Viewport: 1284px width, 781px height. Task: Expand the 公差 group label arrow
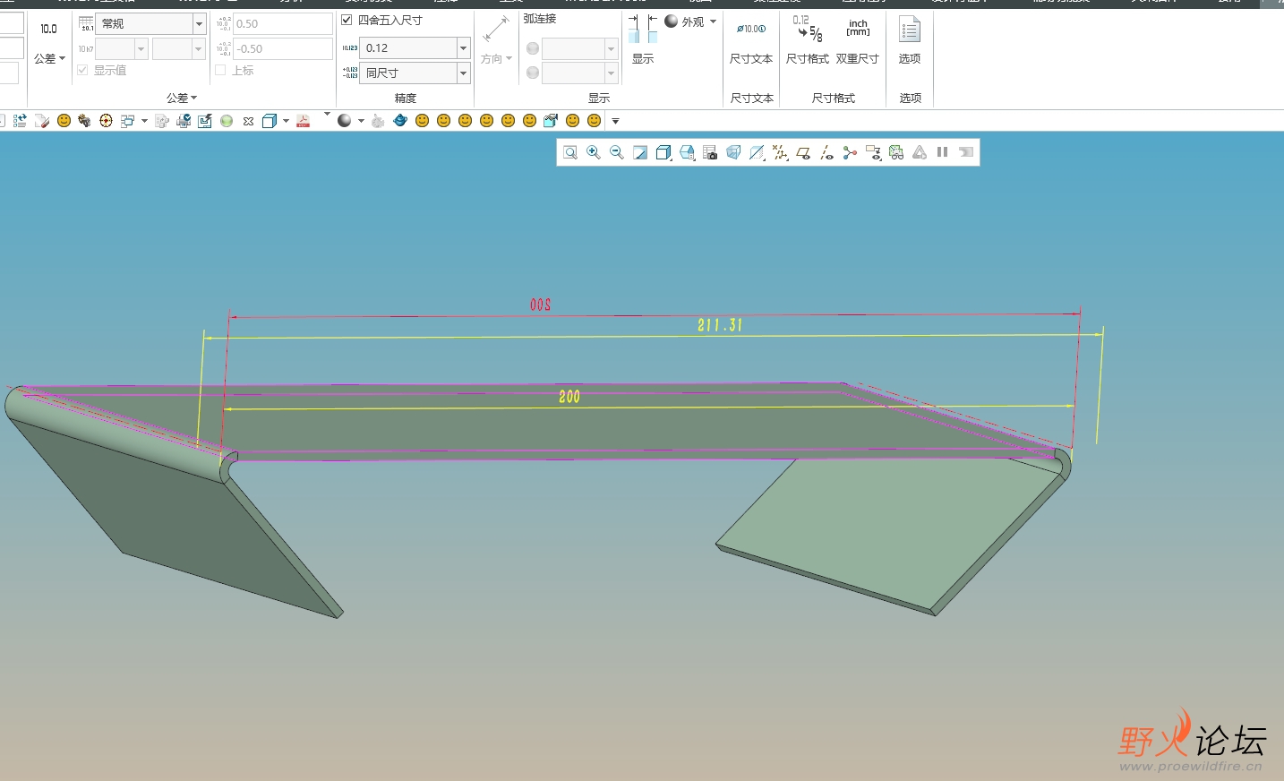(194, 98)
